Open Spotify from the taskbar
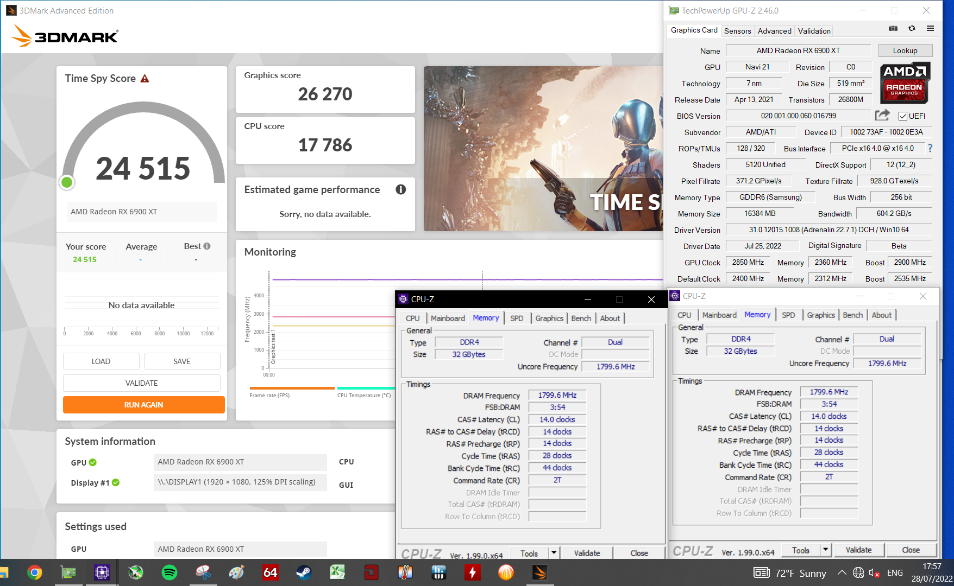954x586 pixels. click(x=170, y=572)
